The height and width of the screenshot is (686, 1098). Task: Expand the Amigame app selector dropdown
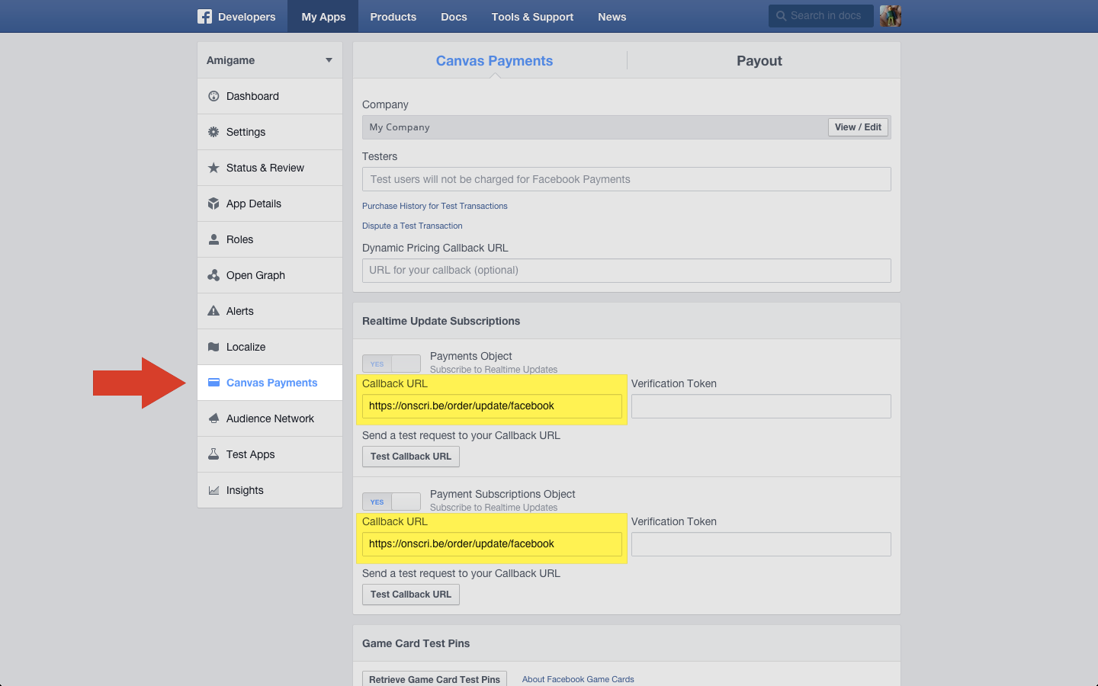coord(270,60)
